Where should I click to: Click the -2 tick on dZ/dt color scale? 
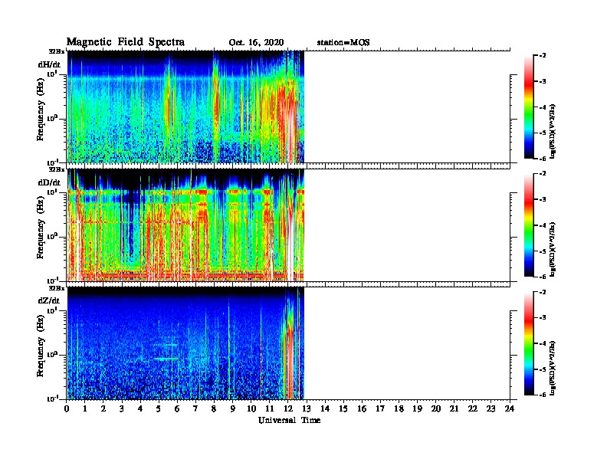[x=543, y=292]
